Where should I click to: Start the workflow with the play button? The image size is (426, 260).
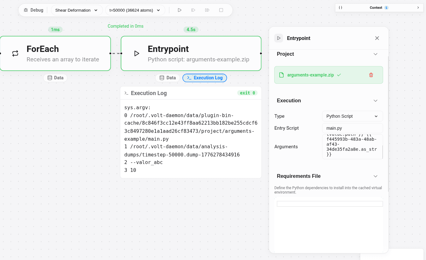click(x=180, y=10)
